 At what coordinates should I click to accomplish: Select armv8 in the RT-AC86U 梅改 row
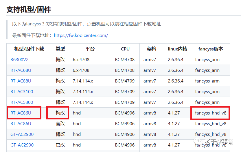[x=150, y=113]
